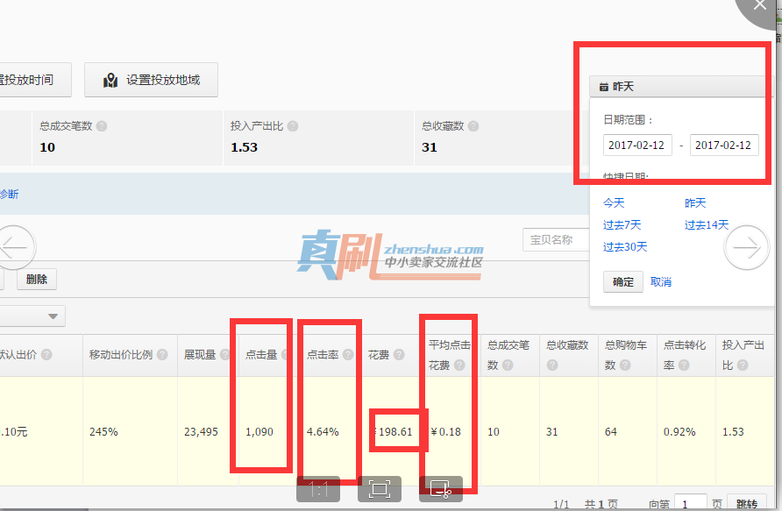Click the fit-to-screen viewer icon

(x=380, y=489)
